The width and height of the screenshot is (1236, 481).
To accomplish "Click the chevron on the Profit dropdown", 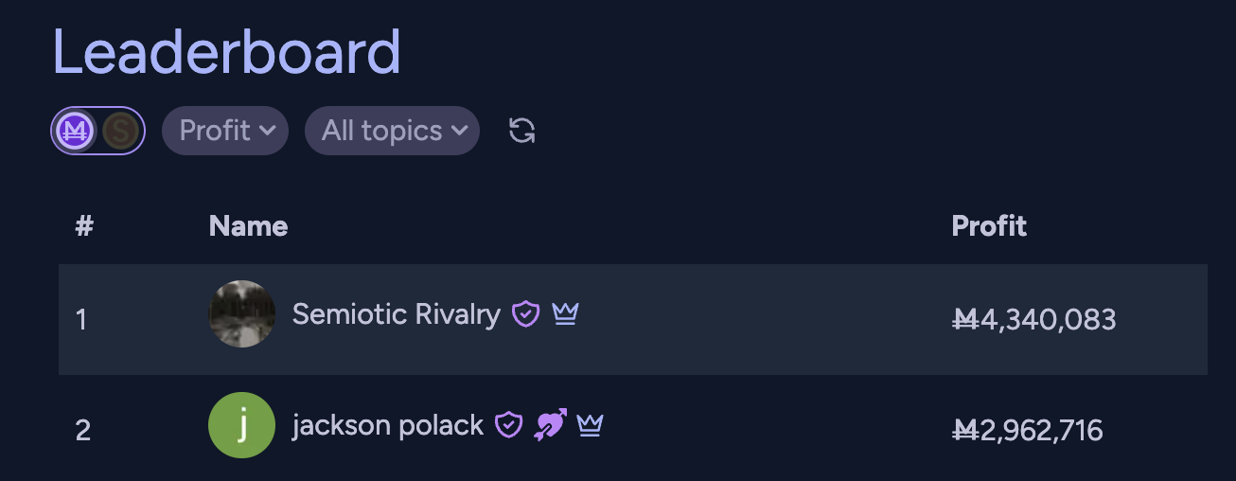I will click(267, 131).
